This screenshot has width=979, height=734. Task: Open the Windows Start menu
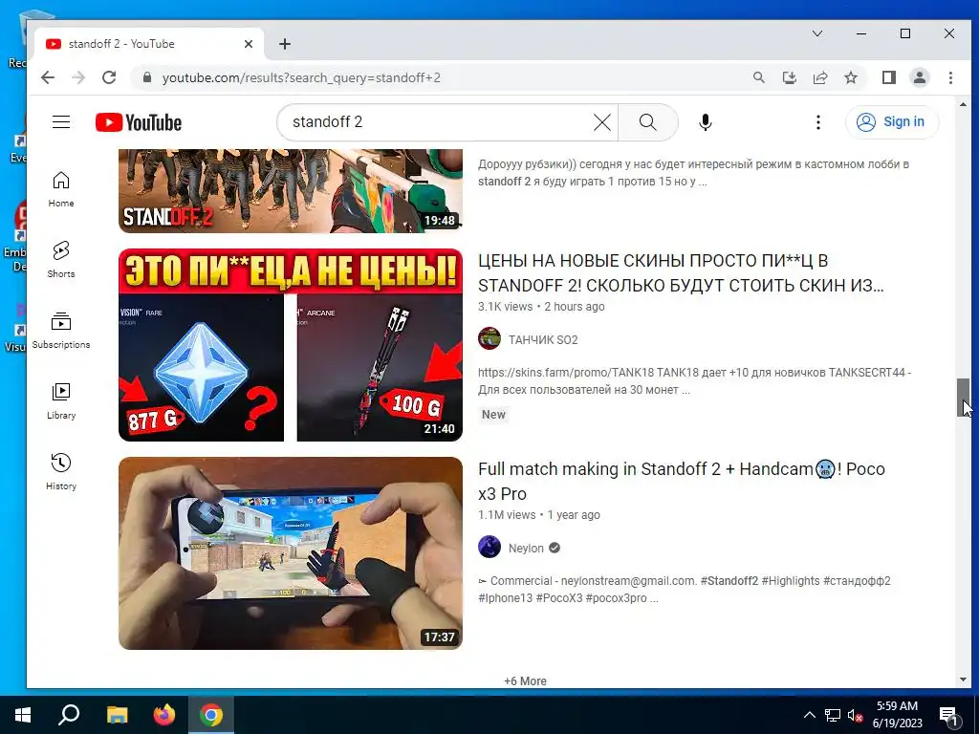23,715
